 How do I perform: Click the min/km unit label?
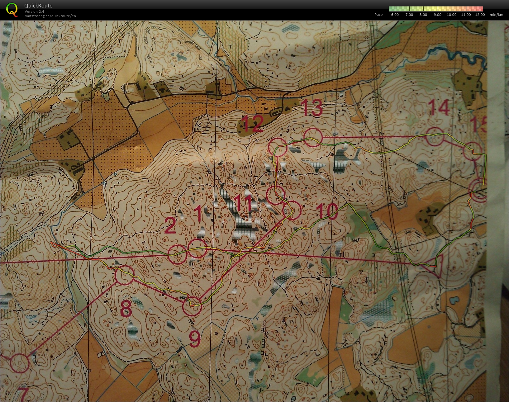(x=496, y=15)
